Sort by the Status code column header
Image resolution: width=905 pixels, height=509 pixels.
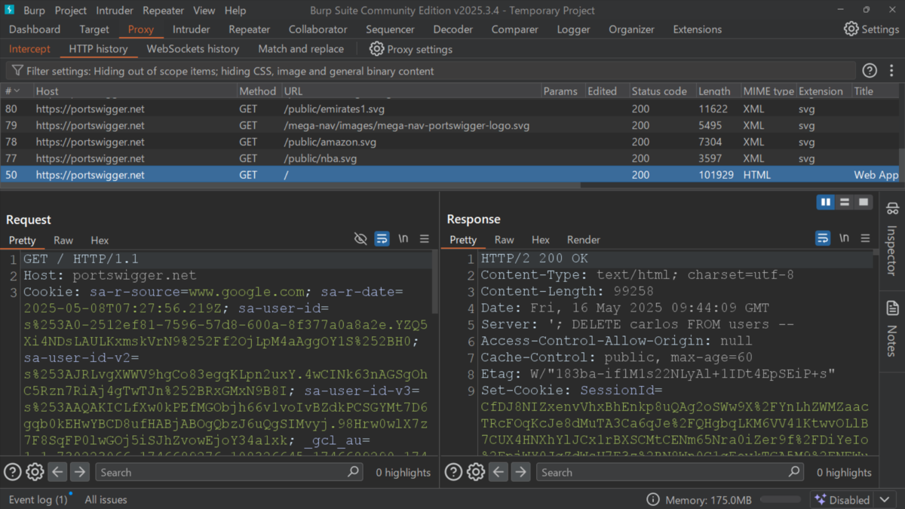[x=659, y=91]
